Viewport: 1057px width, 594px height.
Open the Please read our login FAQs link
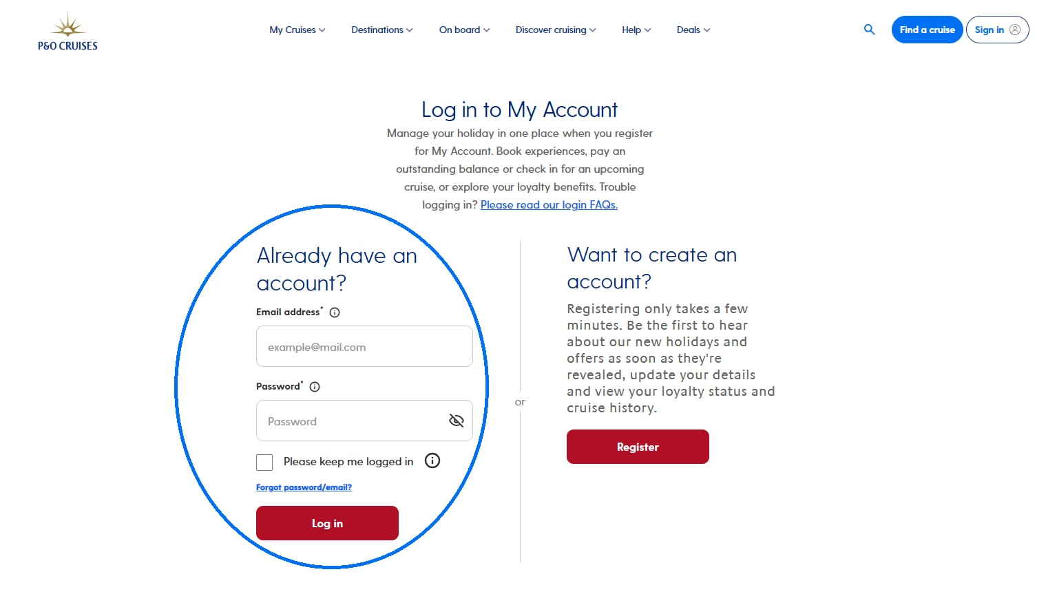click(x=549, y=204)
